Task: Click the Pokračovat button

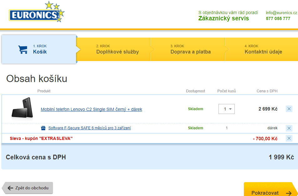Action: [271, 189]
